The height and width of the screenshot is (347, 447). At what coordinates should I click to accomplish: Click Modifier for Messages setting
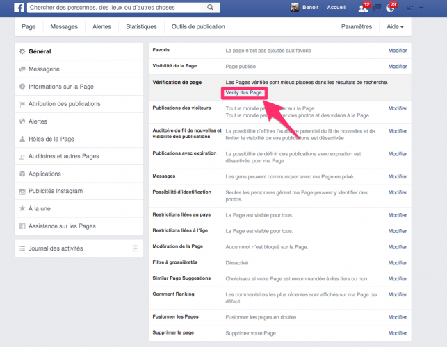(398, 176)
